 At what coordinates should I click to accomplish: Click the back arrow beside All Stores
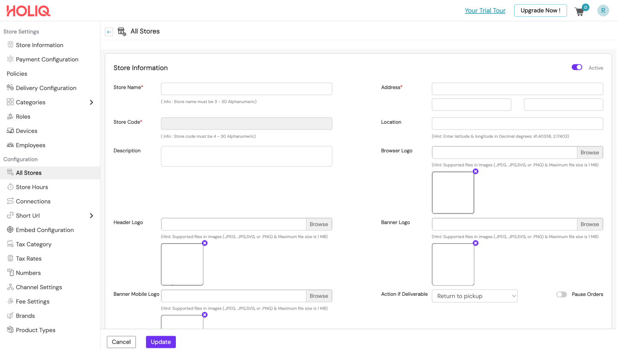tap(109, 32)
